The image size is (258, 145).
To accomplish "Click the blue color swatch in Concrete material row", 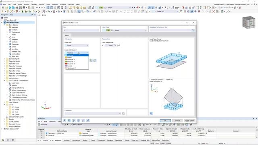I will coord(47,133).
